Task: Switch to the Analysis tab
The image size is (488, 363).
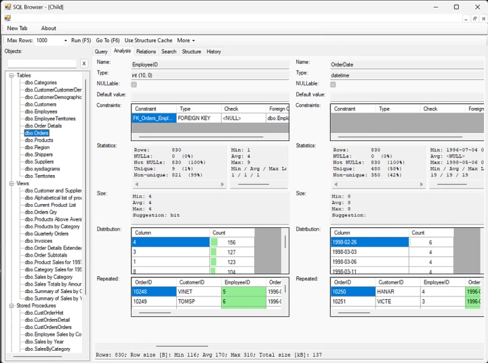Action: pyautogui.click(x=122, y=51)
